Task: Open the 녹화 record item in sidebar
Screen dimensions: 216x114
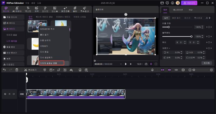Action: click(13, 59)
